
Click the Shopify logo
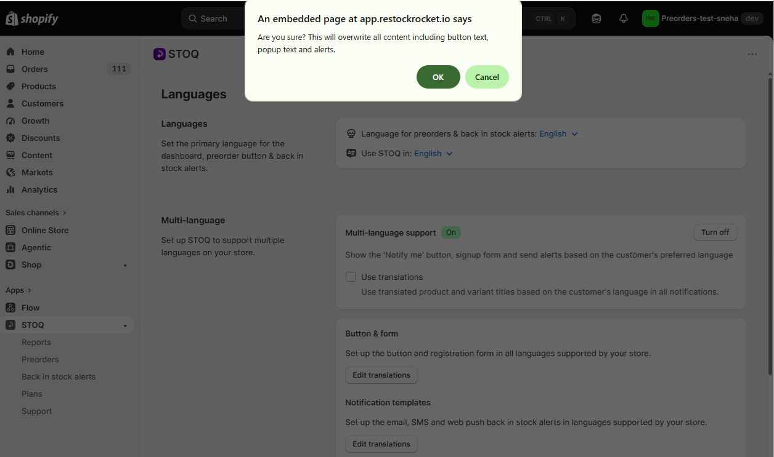click(32, 18)
